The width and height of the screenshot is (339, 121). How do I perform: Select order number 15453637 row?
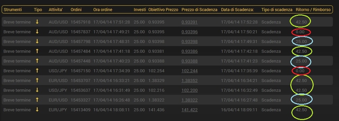pos(167,90)
